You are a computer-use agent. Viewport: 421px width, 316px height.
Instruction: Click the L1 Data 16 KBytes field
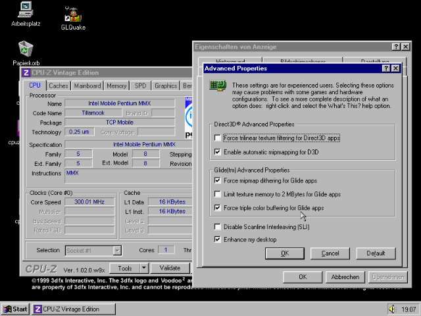[x=170, y=202]
